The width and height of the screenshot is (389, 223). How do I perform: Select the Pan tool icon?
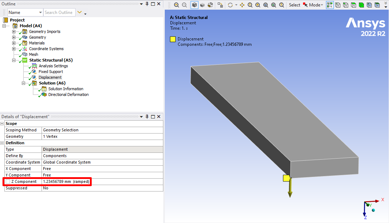(x=242, y=5)
